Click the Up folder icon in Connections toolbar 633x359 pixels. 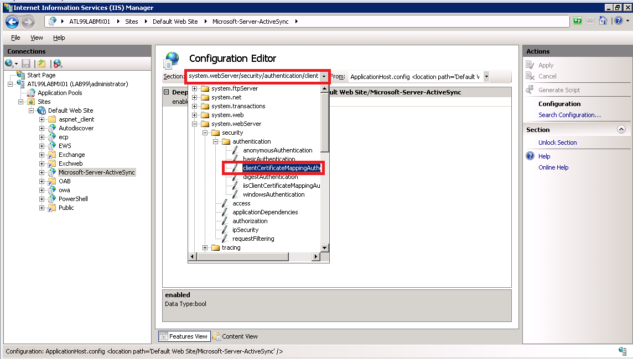pos(41,64)
